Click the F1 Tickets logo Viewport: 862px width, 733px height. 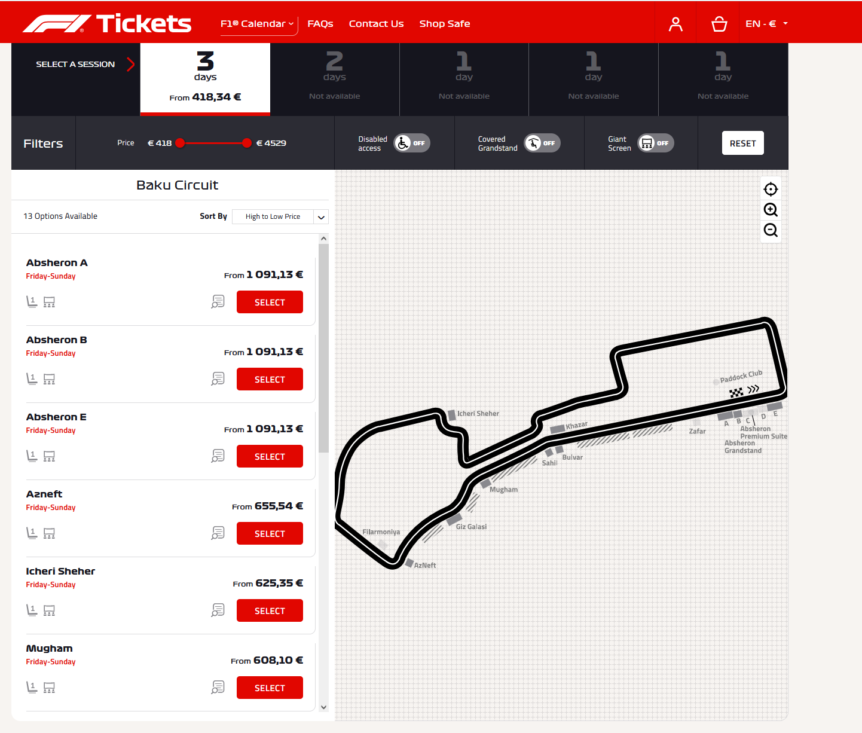tap(107, 23)
